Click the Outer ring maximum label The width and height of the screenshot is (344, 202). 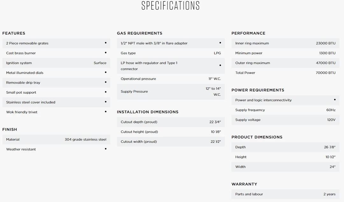click(x=253, y=63)
